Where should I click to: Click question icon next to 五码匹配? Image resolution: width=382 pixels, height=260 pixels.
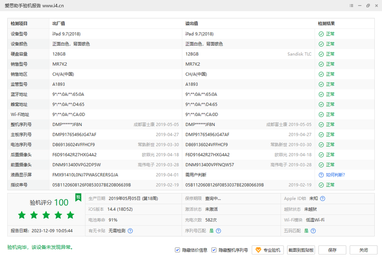(x=313, y=231)
